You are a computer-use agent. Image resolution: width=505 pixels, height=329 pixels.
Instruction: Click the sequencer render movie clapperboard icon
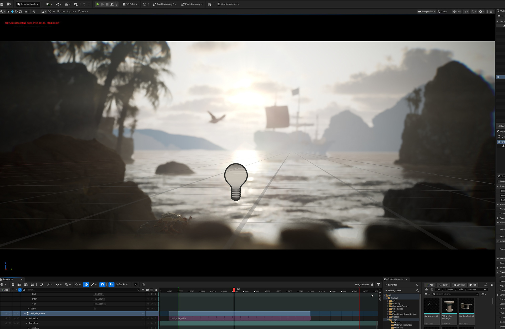32,284
